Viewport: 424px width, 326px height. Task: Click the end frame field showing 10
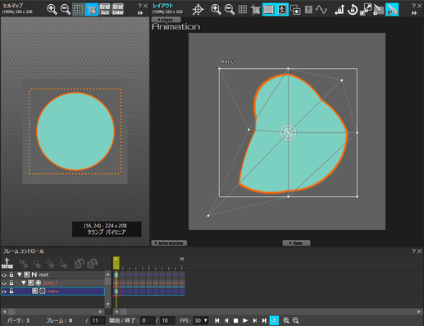168,320
